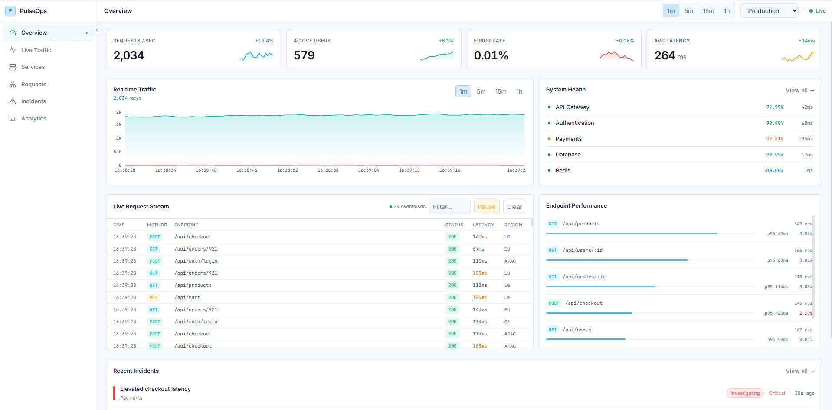Click the Error Rate sparkline chart

pyautogui.click(x=617, y=55)
